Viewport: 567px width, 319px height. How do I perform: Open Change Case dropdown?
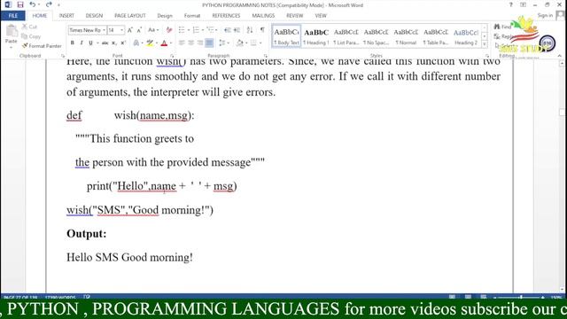pos(153,30)
